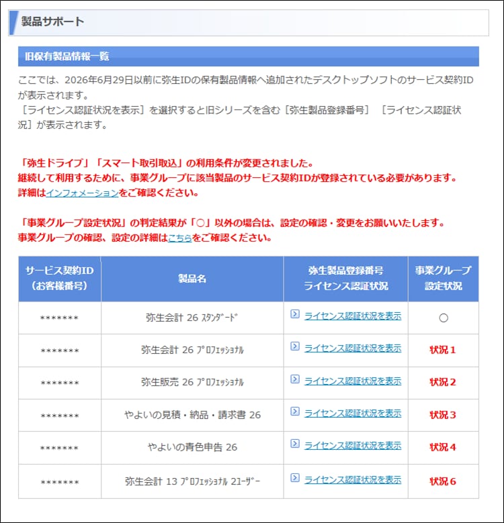Open ライセンス認証状況を表示 for やよいの見積・納品・請求書 26
The width and height of the screenshot is (504, 523).
coord(353,414)
